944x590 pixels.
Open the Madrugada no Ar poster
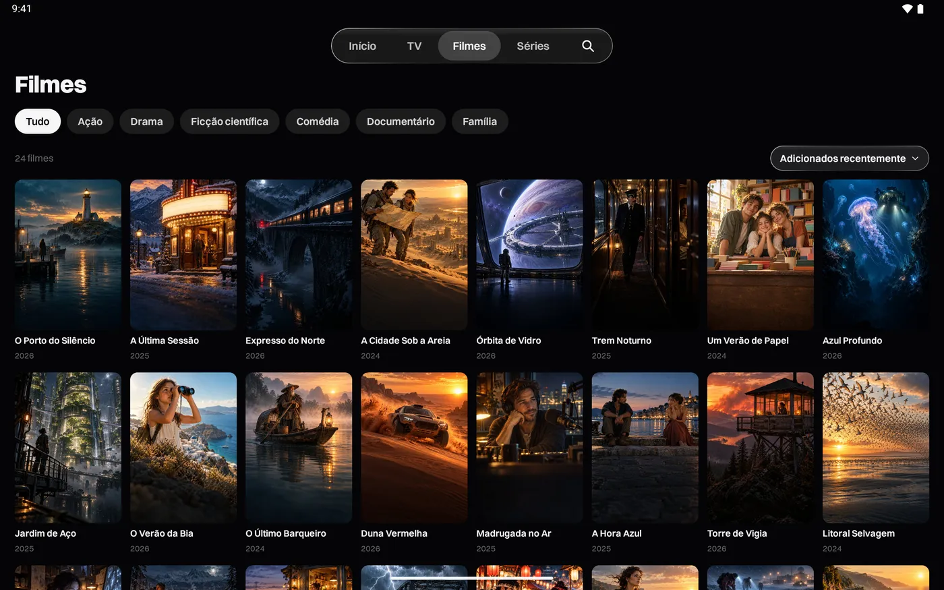[x=529, y=448]
